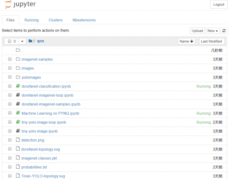Check the box next to probabilities.txt
The image size is (228, 180).
tap(10, 167)
